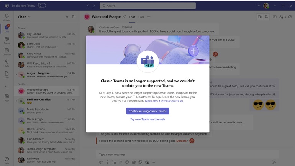Image resolution: width=295 pixels, height=166 pixels.
Task: Click the Search box in title bar
Action: 147,6
